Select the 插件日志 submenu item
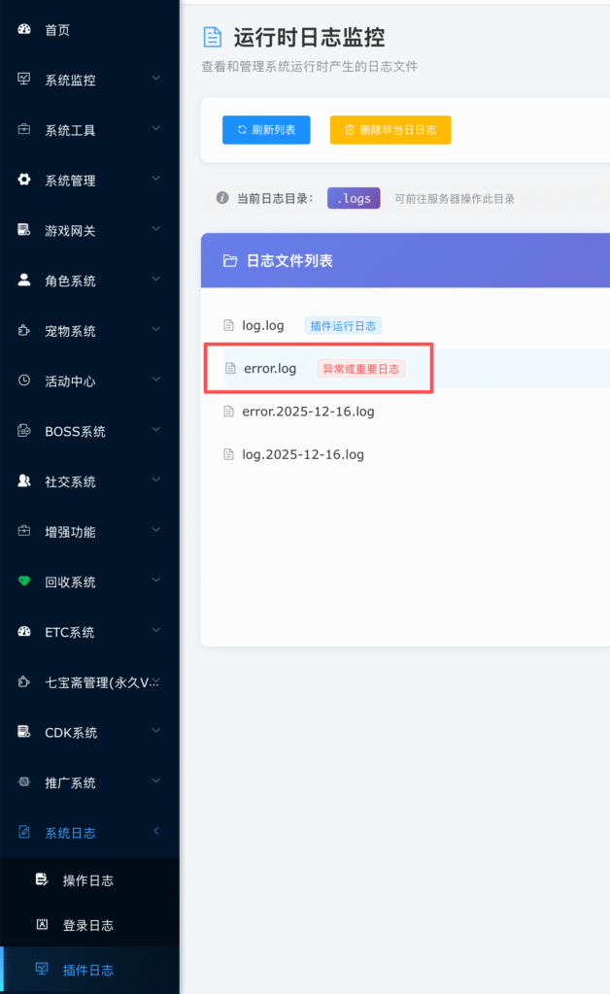This screenshot has height=994, width=610. [x=89, y=970]
